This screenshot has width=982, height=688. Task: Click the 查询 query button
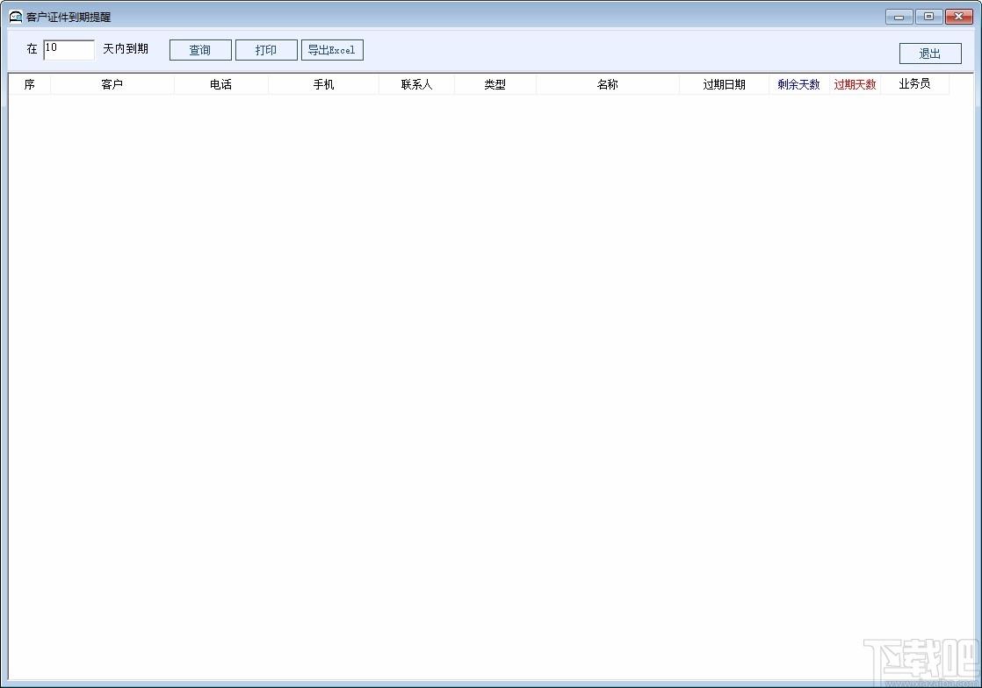click(200, 50)
